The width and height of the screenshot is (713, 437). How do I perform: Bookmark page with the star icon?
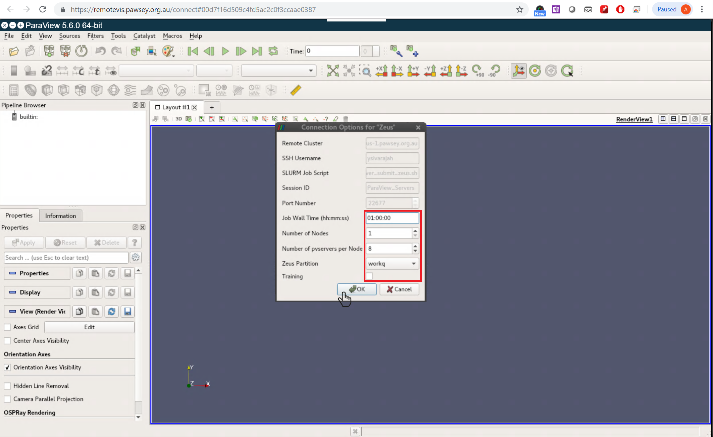tap(520, 9)
